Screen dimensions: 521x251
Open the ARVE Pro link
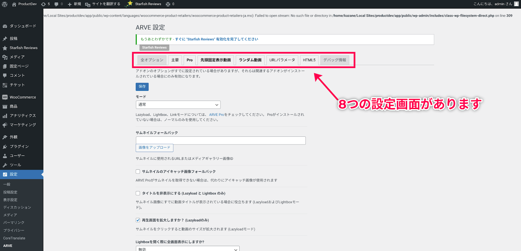coord(217,115)
